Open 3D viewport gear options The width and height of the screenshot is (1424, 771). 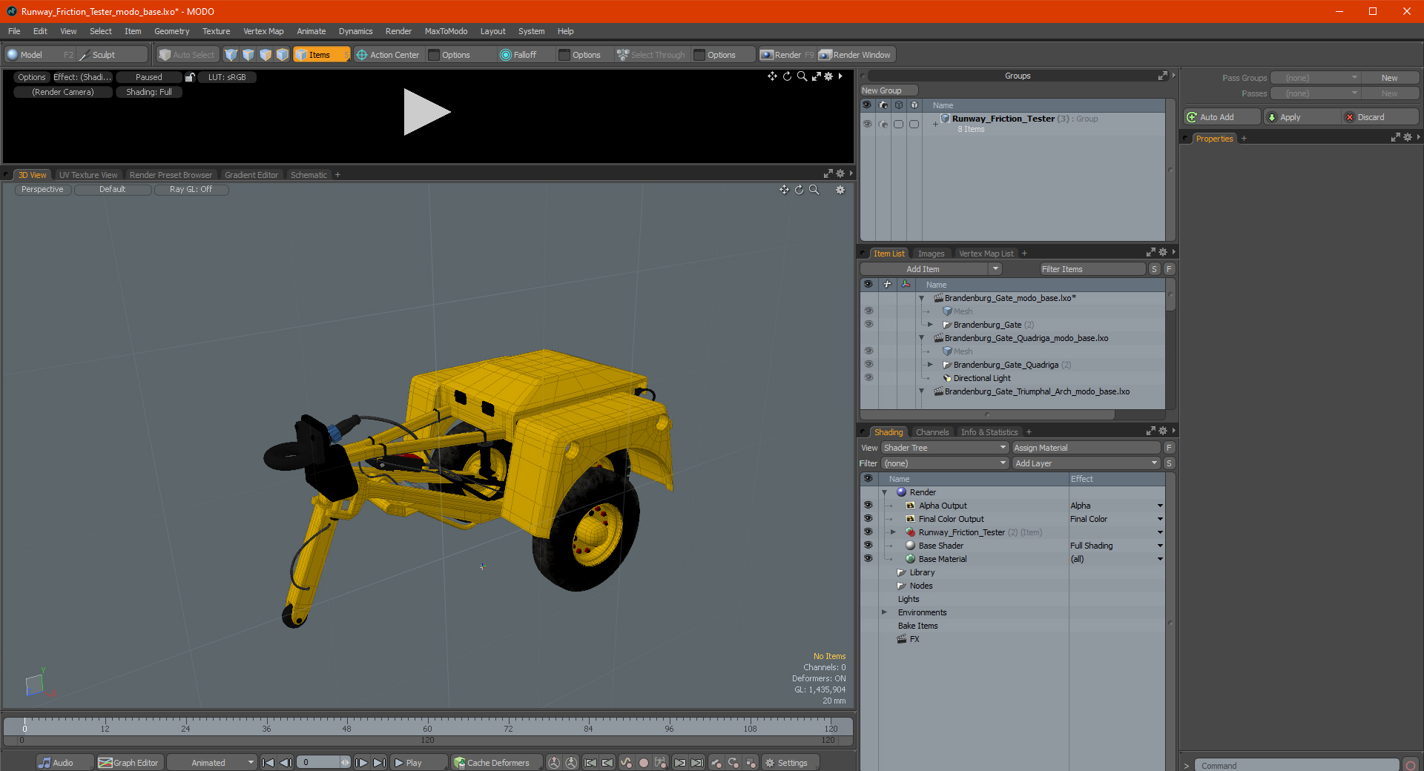pos(840,190)
